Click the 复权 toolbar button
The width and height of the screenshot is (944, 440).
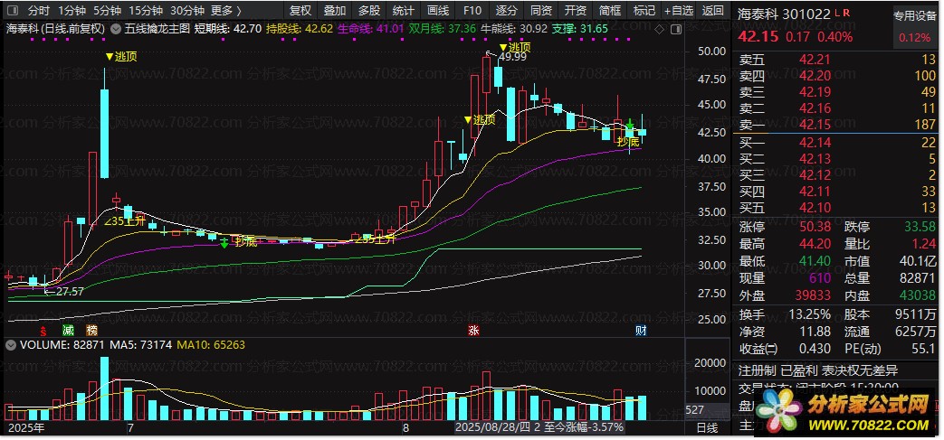click(300, 10)
